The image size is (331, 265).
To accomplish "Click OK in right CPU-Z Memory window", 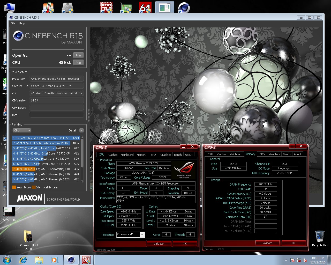I will [294, 243].
